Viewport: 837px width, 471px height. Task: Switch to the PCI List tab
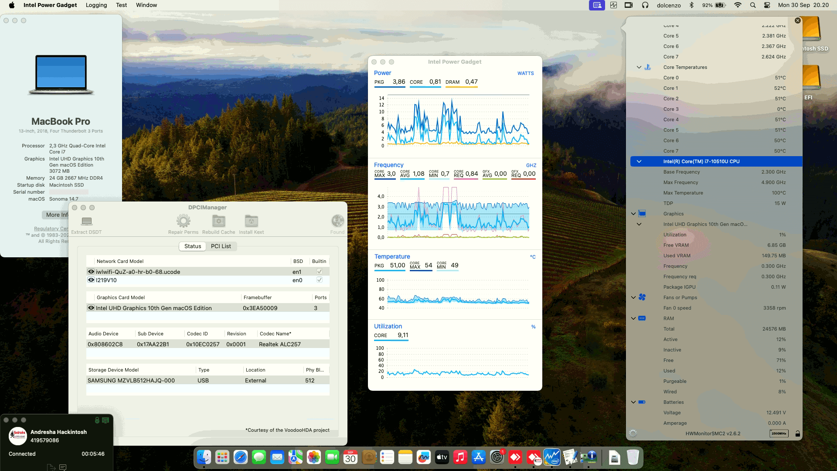click(221, 246)
